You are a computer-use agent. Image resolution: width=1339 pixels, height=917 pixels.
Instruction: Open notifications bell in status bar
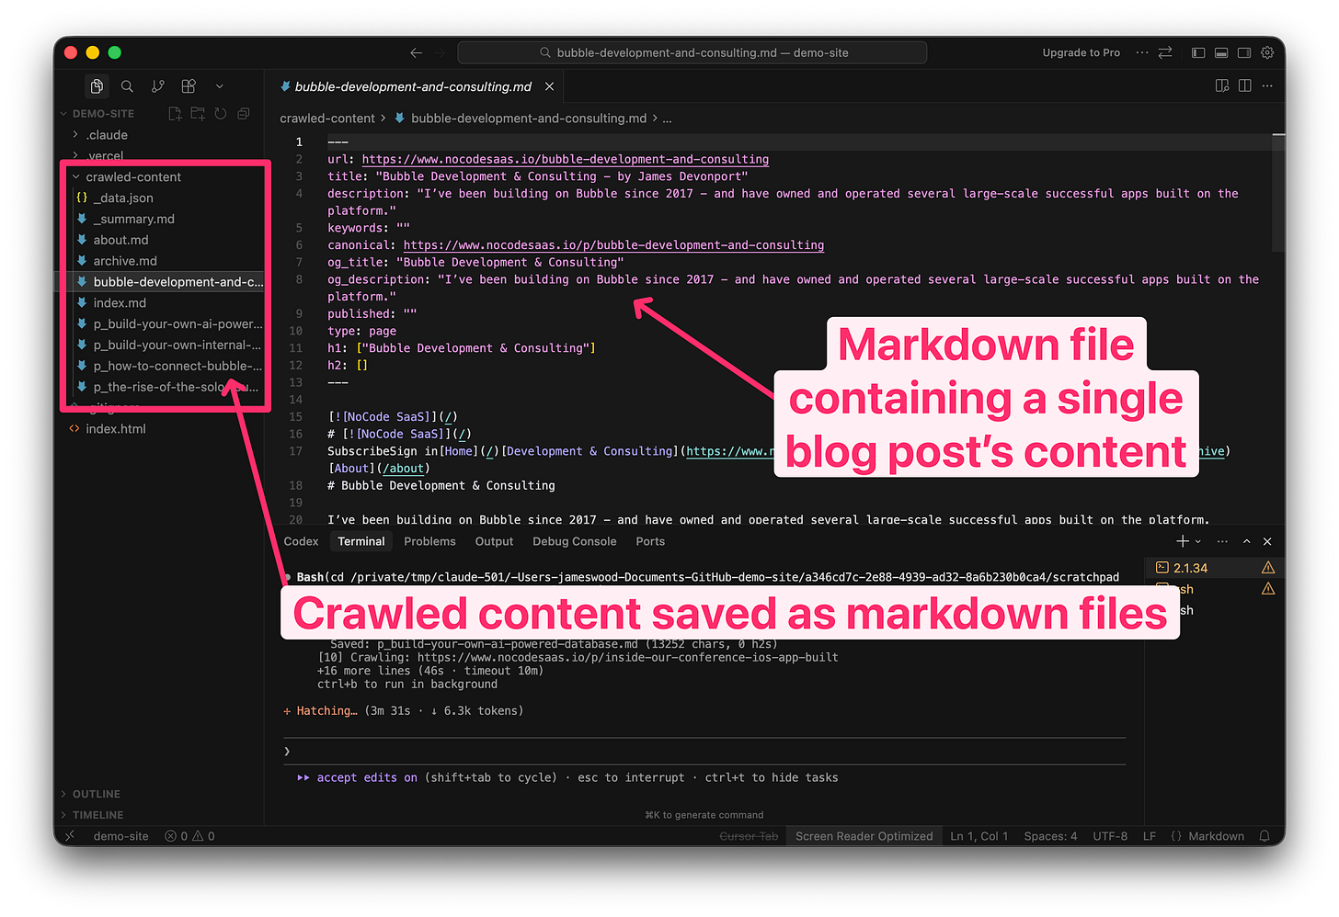(x=1265, y=837)
